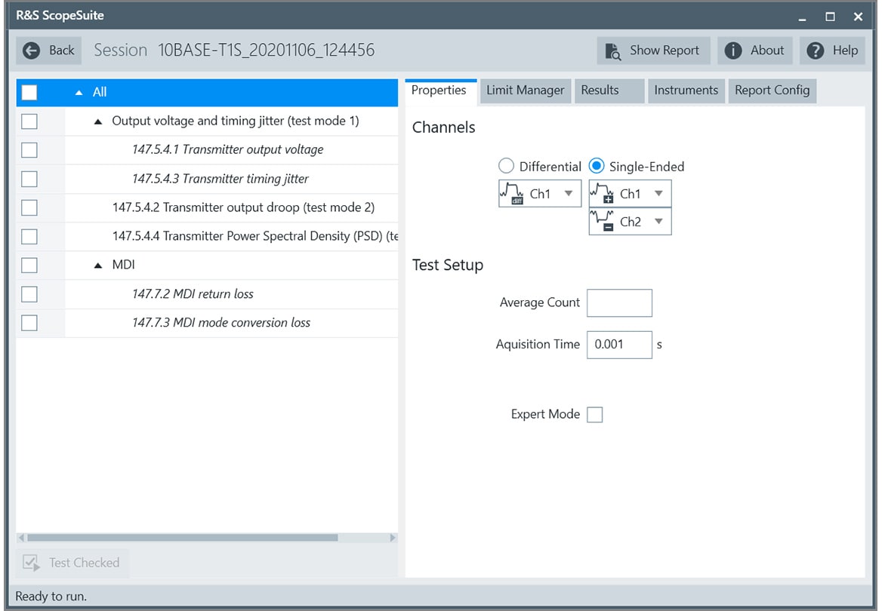Check 147.5.4.1 Transmitter output voltage box

[x=29, y=150]
